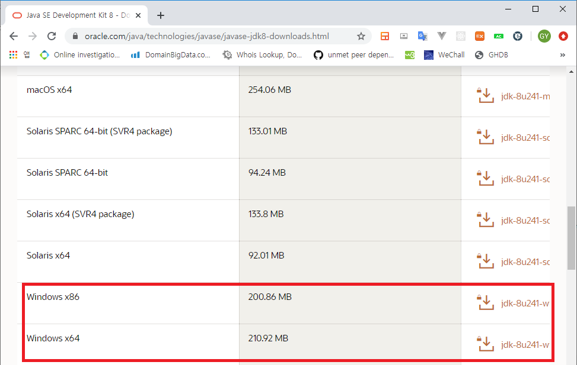Open the DomainBigData.co... bookmark

pos(171,54)
